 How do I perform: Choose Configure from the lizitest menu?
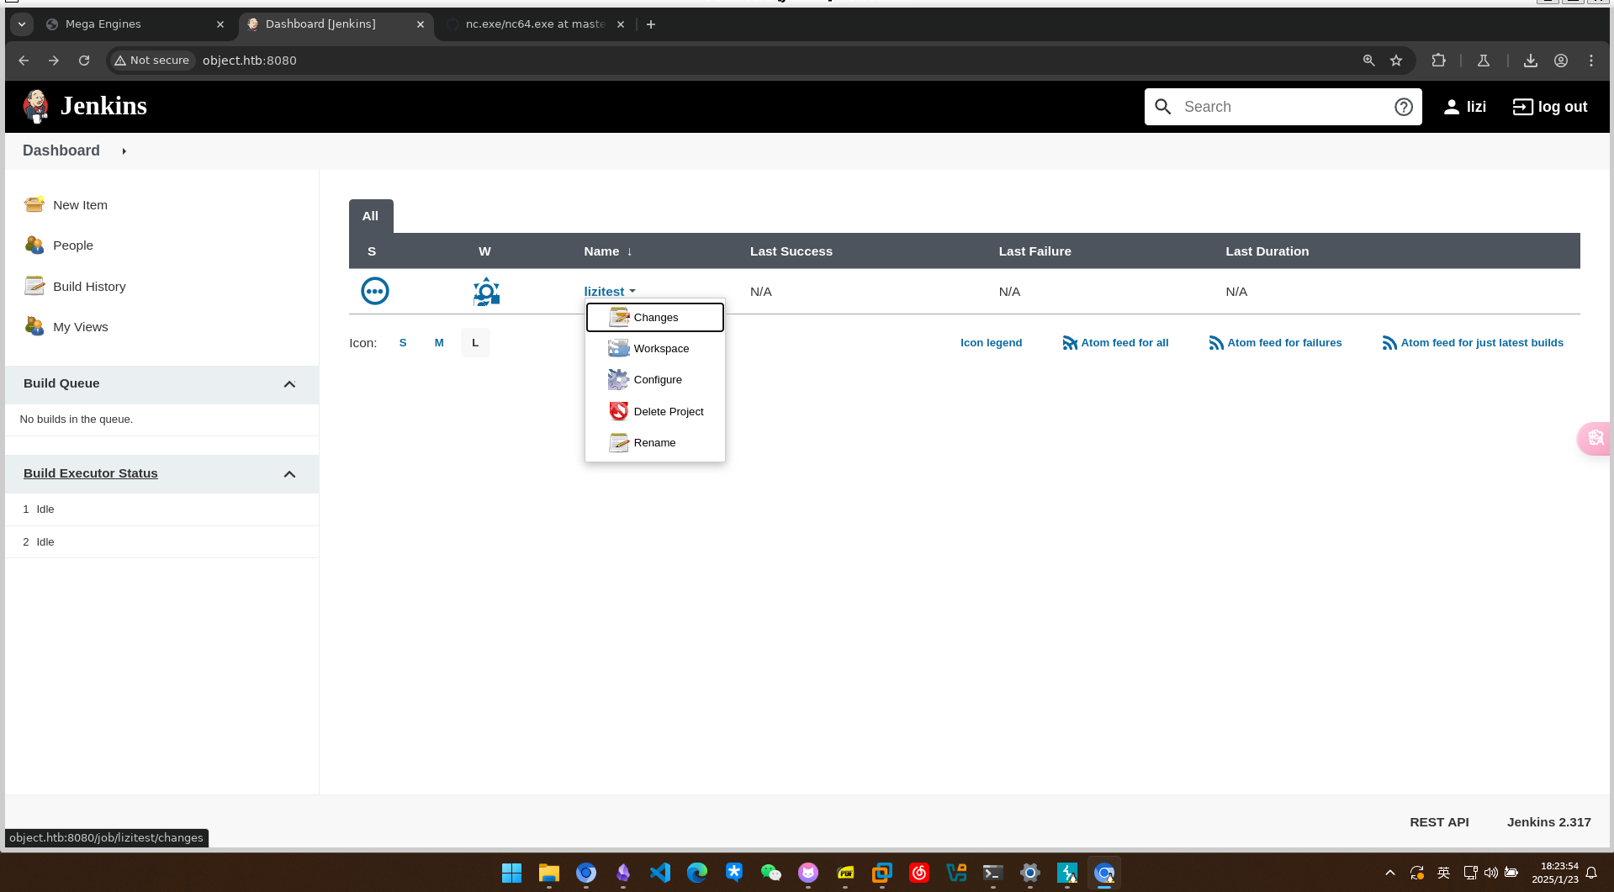[657, 380]
